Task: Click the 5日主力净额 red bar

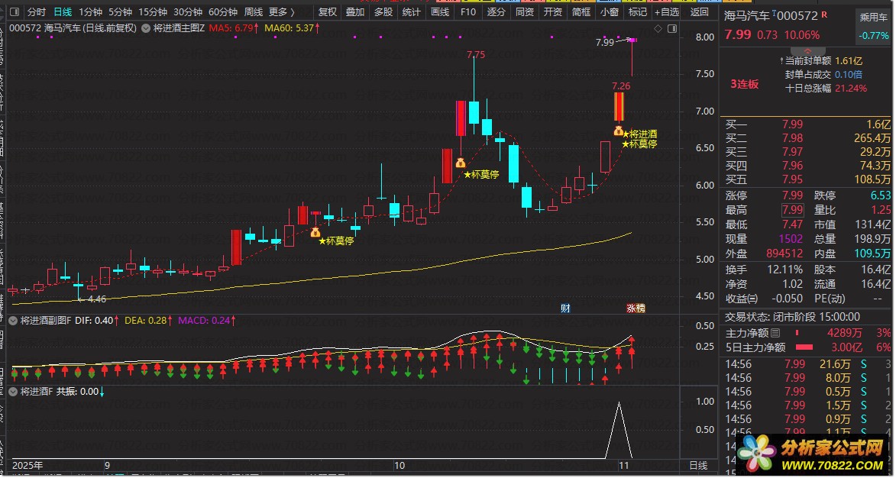Action: click(x=804, y=347)
